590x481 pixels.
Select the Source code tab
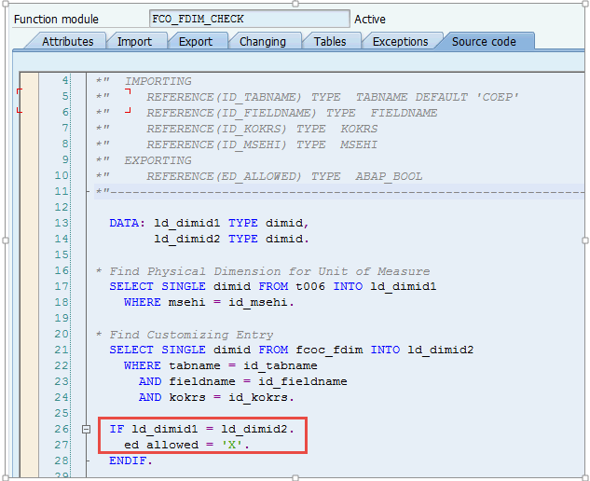(x=484, y=41)
